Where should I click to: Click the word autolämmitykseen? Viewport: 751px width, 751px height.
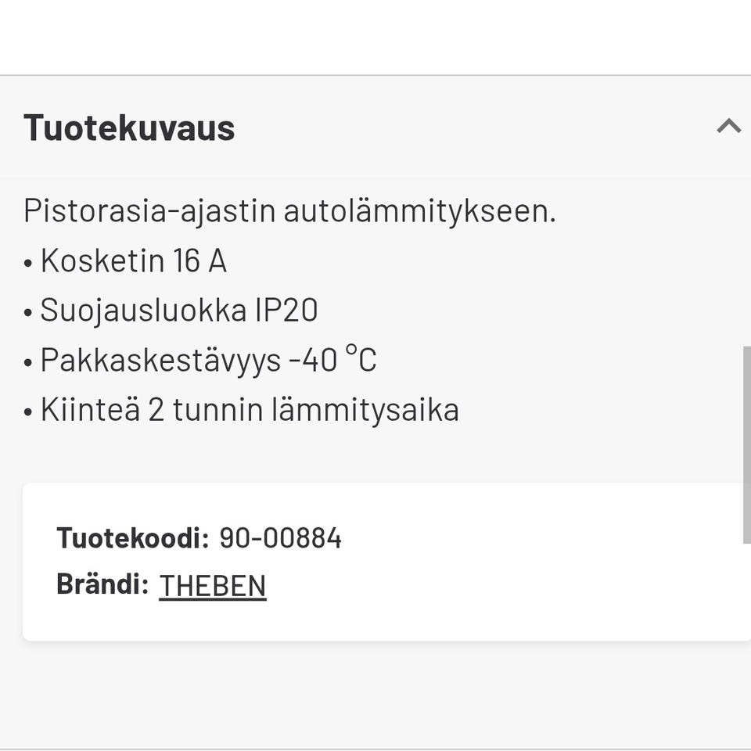[x=419, y=211]
